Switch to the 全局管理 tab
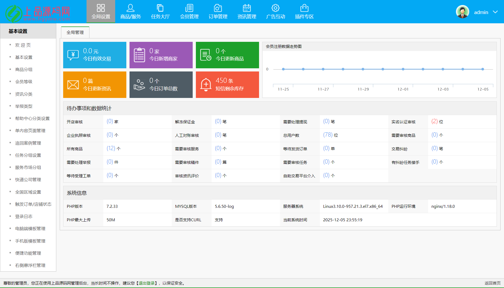Image resolution: width=504 pixels, height=288 pixels. point(75,32)
